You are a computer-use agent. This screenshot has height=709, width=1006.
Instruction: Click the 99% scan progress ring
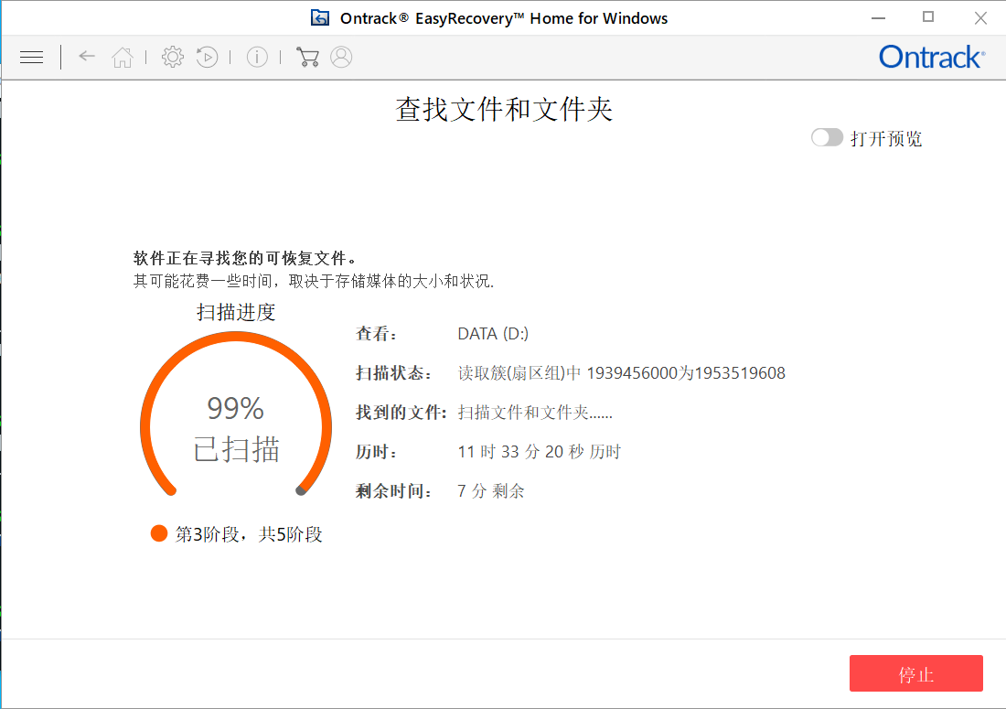coord(235,414)
